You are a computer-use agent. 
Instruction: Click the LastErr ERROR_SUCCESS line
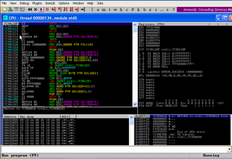(x=175, y=72)
